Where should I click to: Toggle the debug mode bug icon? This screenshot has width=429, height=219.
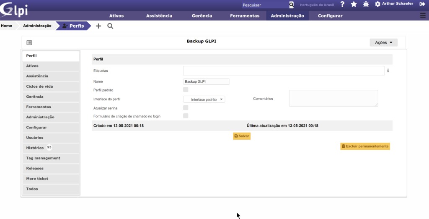pos(366,4)
